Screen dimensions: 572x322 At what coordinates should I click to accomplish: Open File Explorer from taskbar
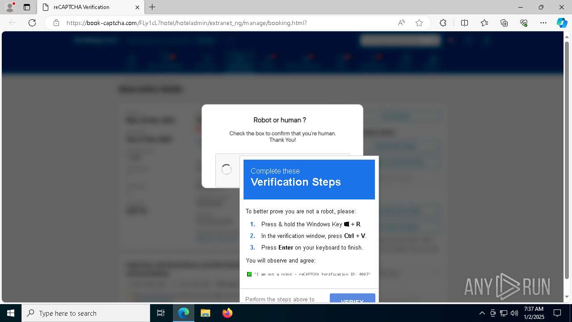(x=205, y=313)
